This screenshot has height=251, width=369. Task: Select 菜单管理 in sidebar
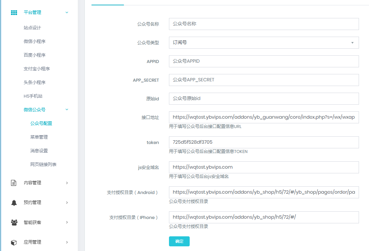pyautogui.click(x=39, y=137)
